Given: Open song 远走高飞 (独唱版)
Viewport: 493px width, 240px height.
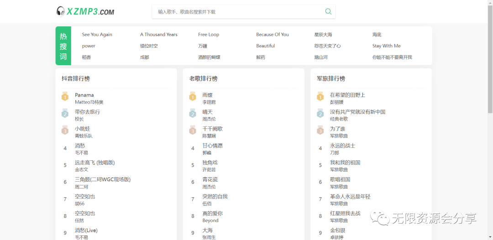Looking at the screenshot, I should (94, 163).
